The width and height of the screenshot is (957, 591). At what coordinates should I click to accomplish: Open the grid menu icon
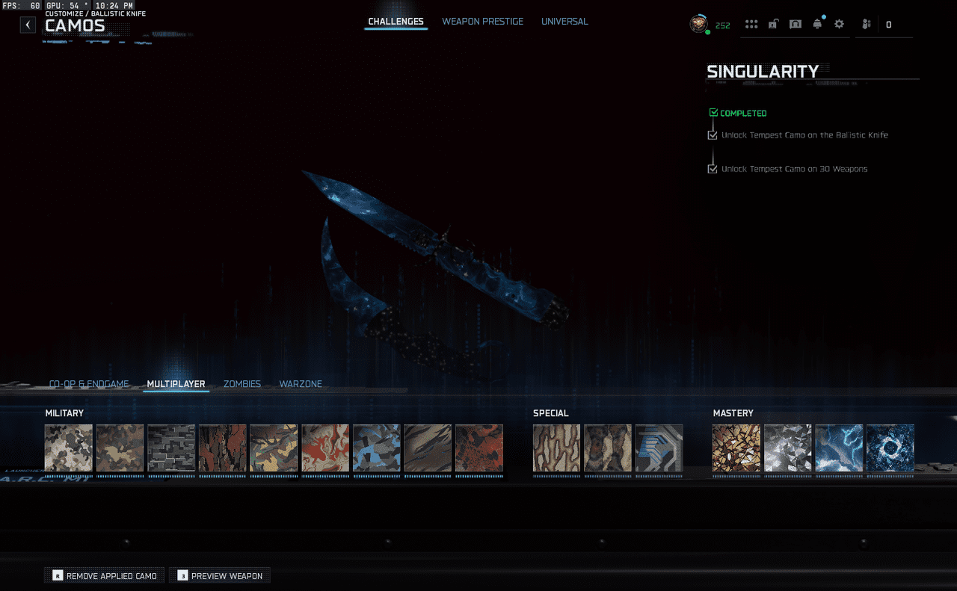pyautogui.click(x=751, y=24)
